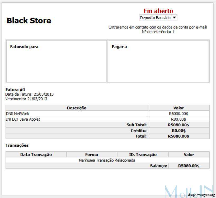This screenshot has height=198, width=216.
Task: Click the Nº de referência text
Action: pyautogui.click(x=158, y=32)
